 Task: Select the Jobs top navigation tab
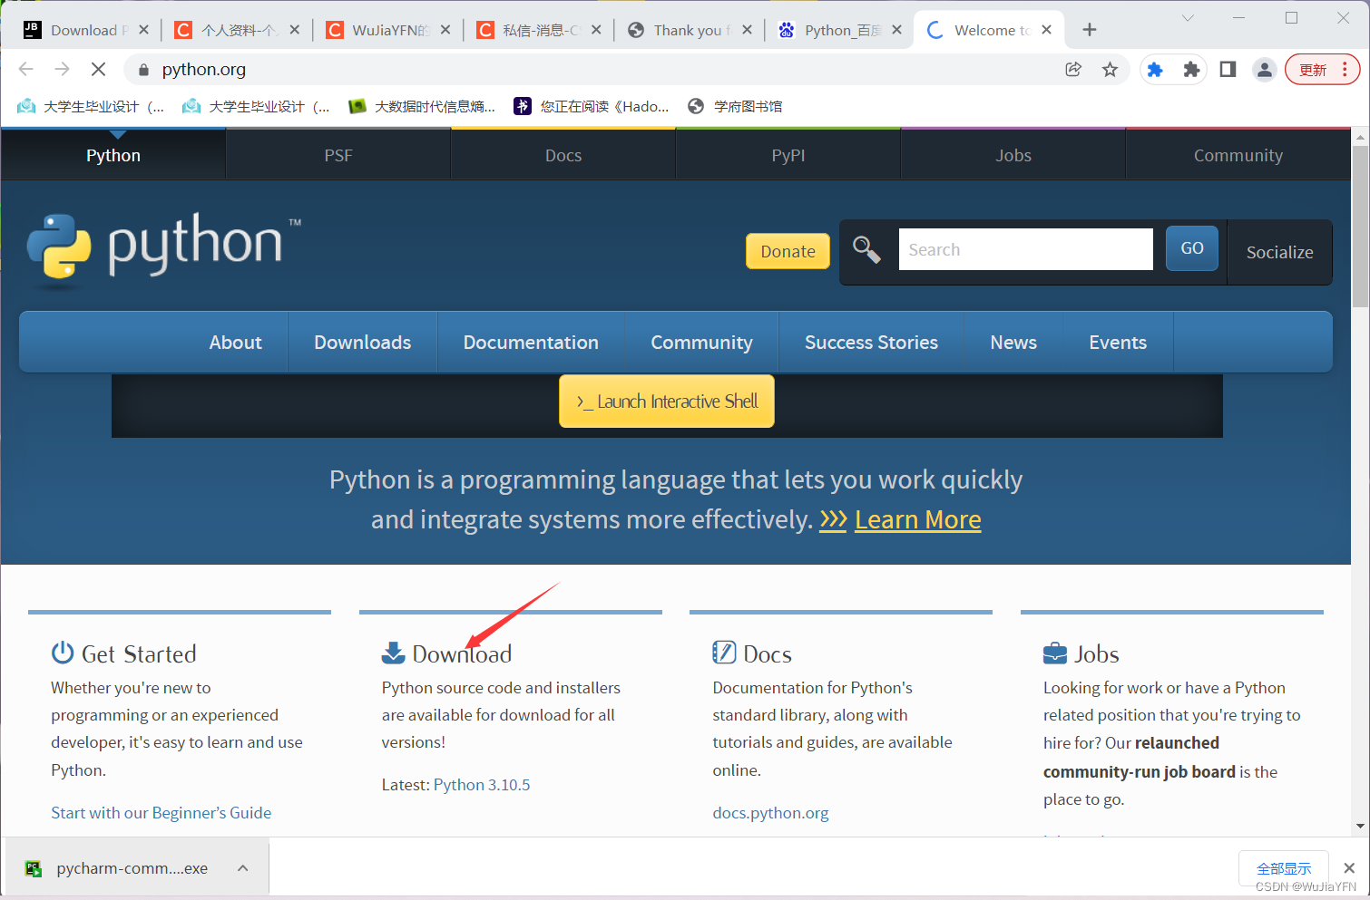tap(1013, 155)
